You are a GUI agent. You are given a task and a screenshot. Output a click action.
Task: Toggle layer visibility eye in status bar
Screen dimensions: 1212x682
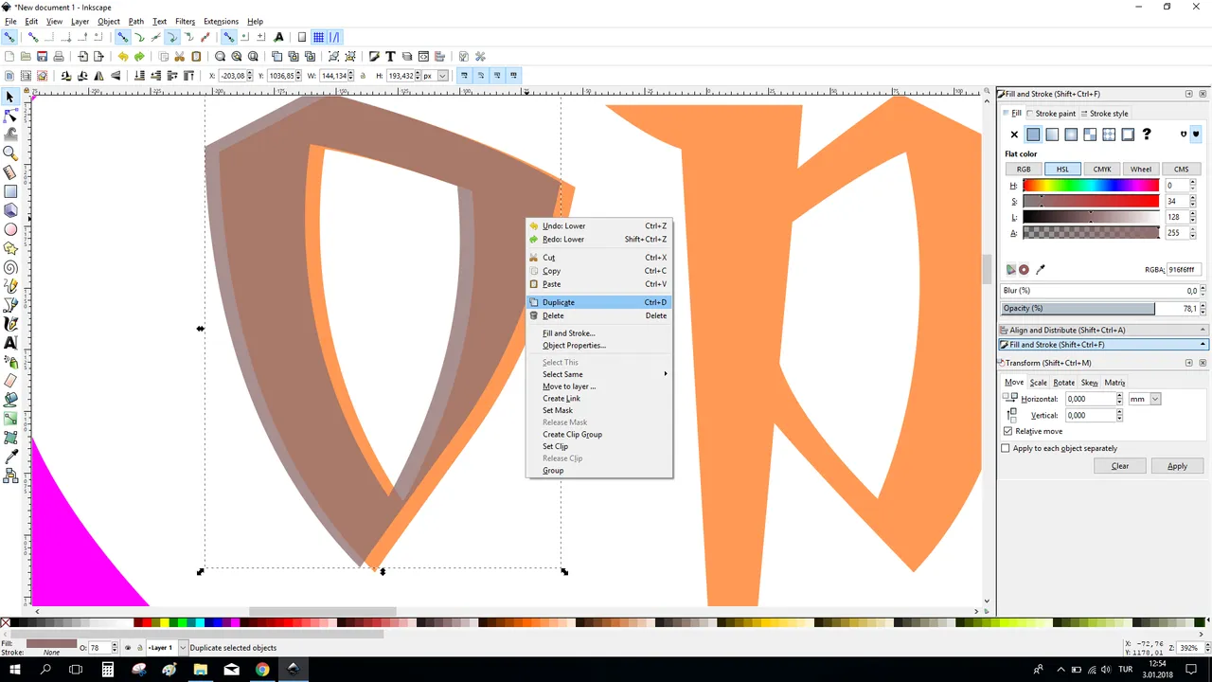128,648
